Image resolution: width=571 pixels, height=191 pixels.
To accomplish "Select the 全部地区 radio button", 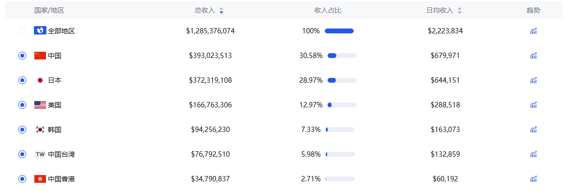I will coord(22,31).
